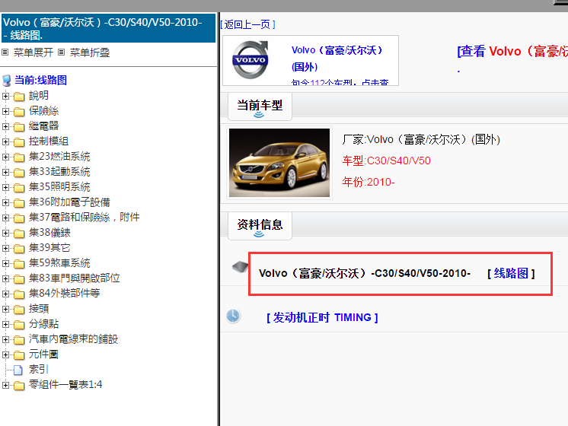Screen dimensions: 568x426
Task: Click the gold Volvo car thumbnail
Action: point(279,163)
